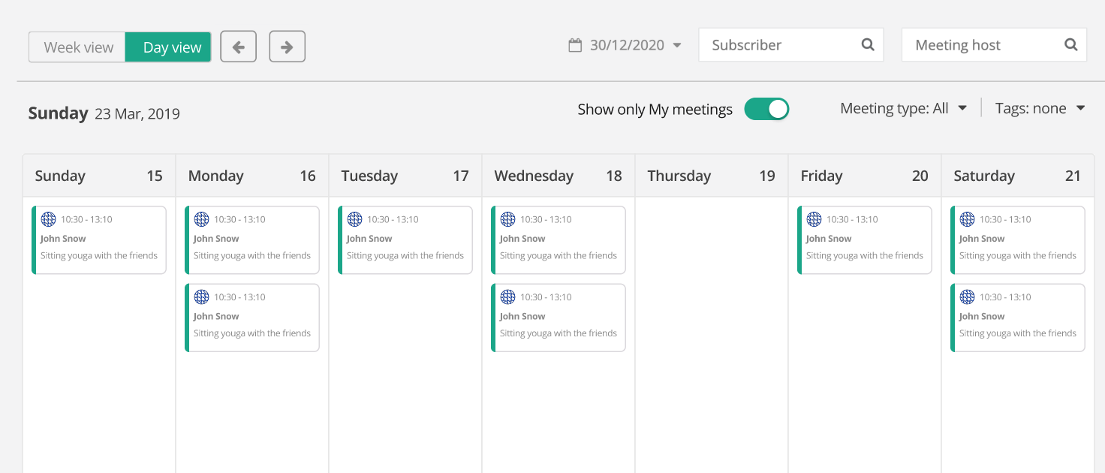1105x473 pixels.
Task: Click globe icon on Friday's meeting card
Action: click(x=814, y=219)
